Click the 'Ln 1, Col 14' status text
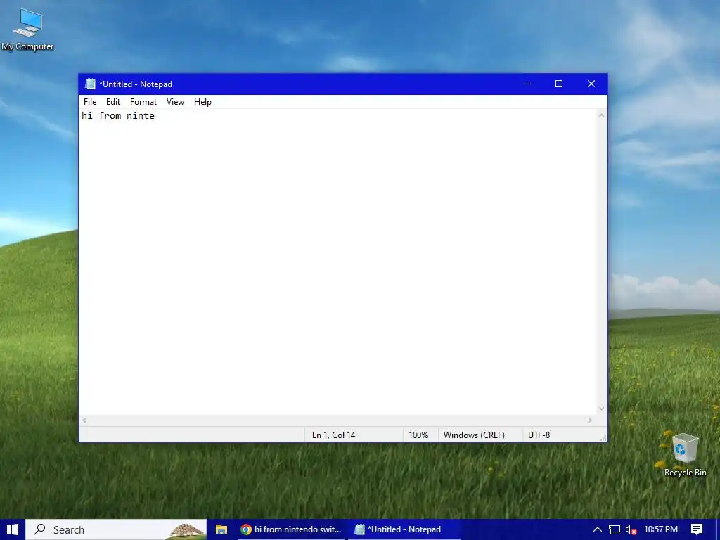The image size is (720, 540). pos(334,435)
